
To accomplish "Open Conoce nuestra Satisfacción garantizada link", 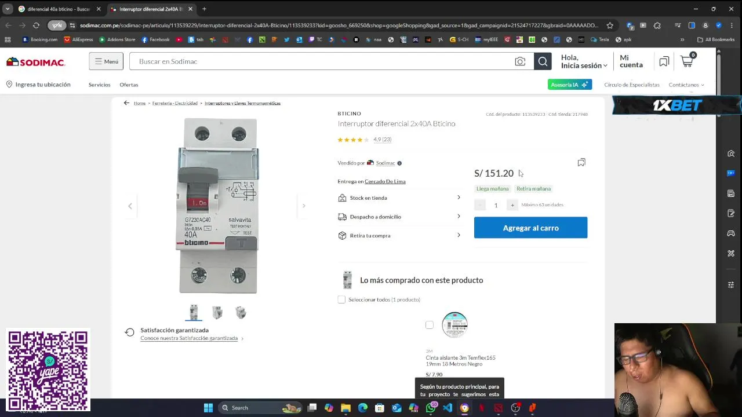I will 189,338.
